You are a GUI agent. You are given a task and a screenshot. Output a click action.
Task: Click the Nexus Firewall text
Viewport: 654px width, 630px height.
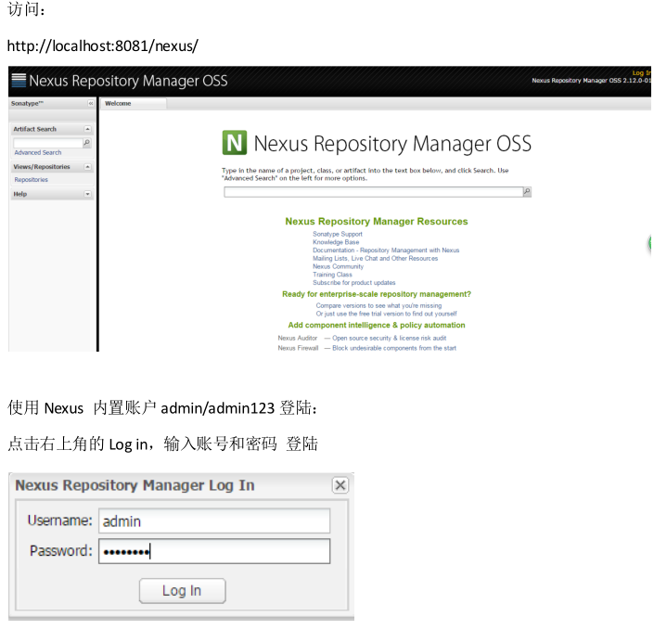pyautogui.click(x=298, y=348)
